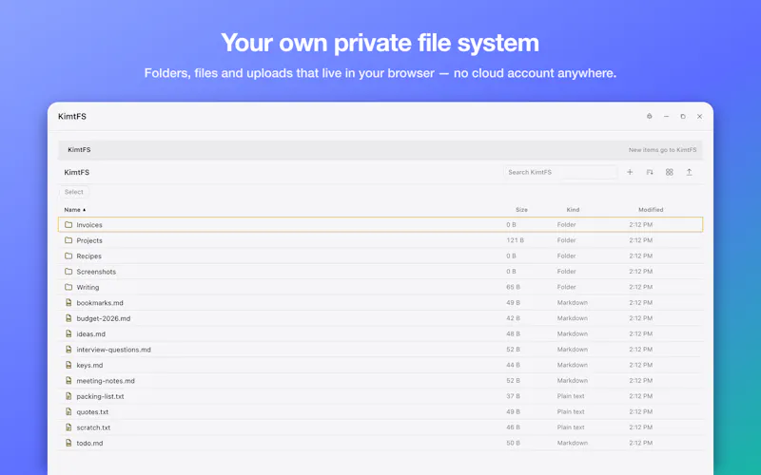Click the KimtFS breadcrumb in the path bar

point(79,150)
